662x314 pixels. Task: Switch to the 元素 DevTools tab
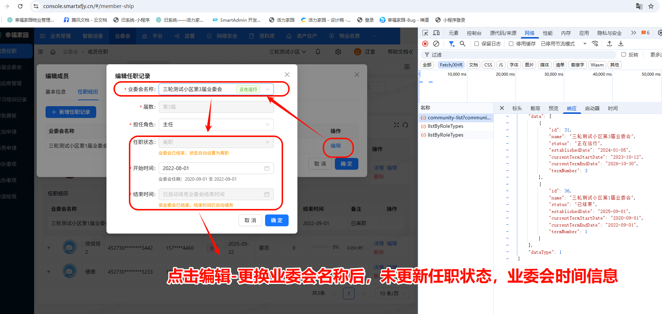coord(453,33)
